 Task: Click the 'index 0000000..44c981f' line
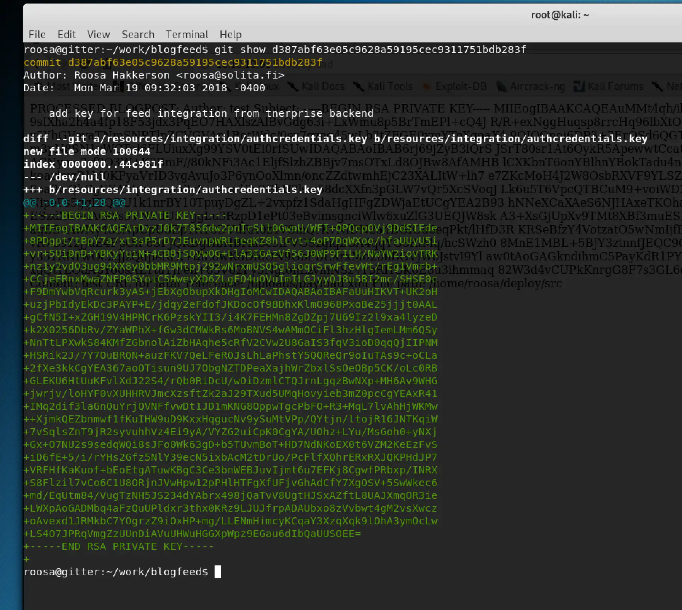coord(93,164)
